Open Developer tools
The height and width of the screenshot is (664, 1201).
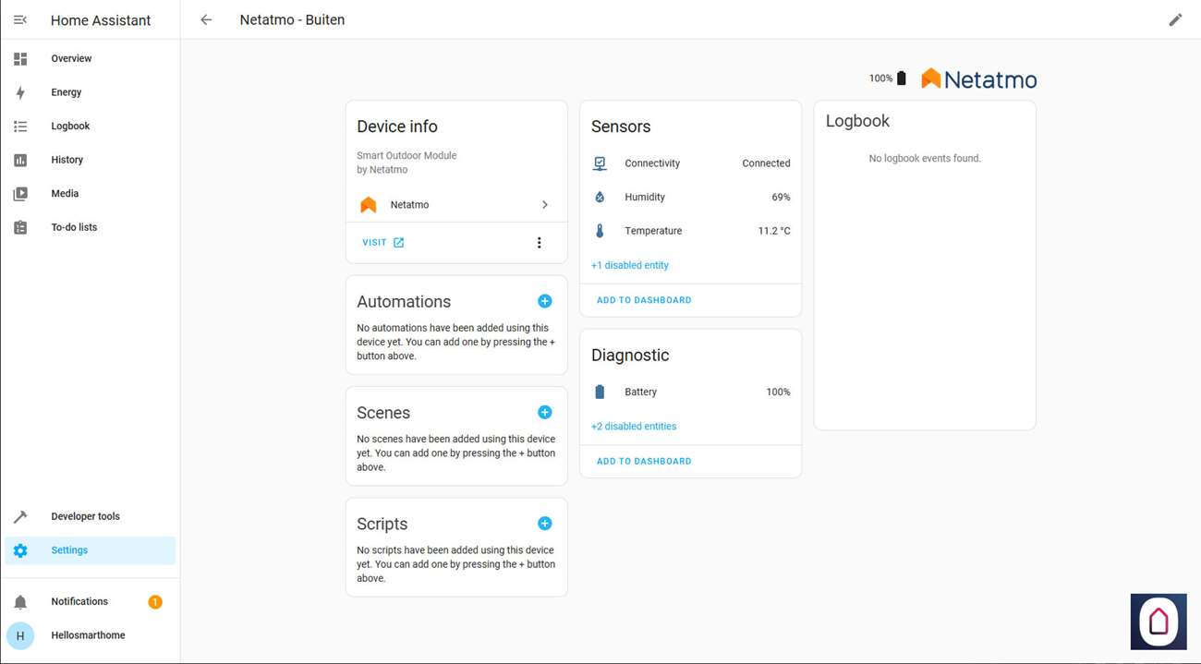85,517
